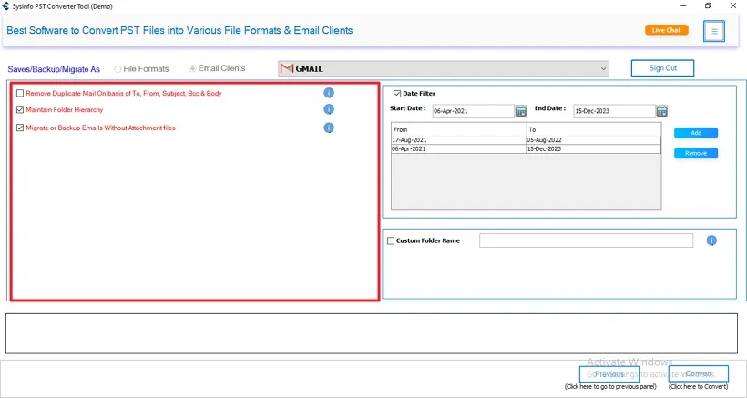Uncheck Migrate Emails Without Attachment files
The image size is (747, 398).
(x=20, y=128)
